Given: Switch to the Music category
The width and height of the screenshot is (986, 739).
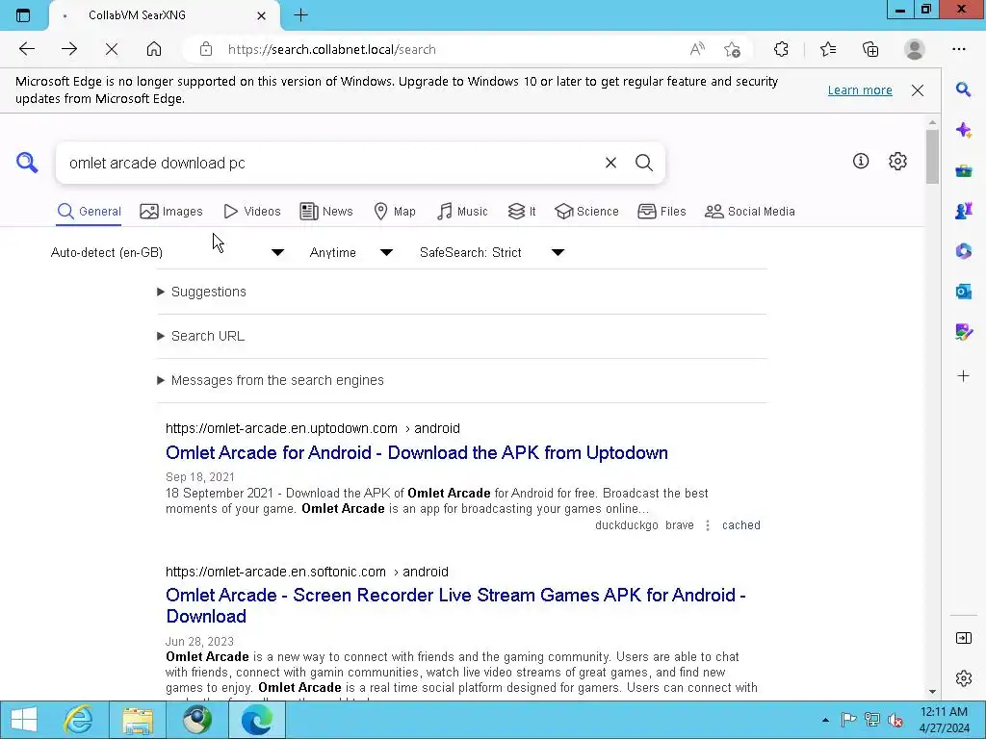Looking at the screenshot, I should point(462,211).
